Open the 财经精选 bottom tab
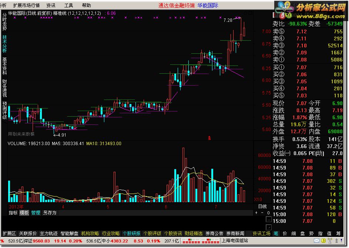Image resolution: width=349 pixels, height=248 pixels. coord(194,234)
